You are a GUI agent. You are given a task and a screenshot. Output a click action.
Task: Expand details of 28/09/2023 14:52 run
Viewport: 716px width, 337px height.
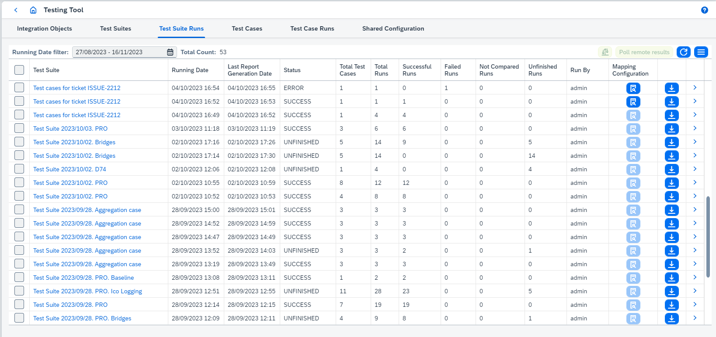pos(695,223)
